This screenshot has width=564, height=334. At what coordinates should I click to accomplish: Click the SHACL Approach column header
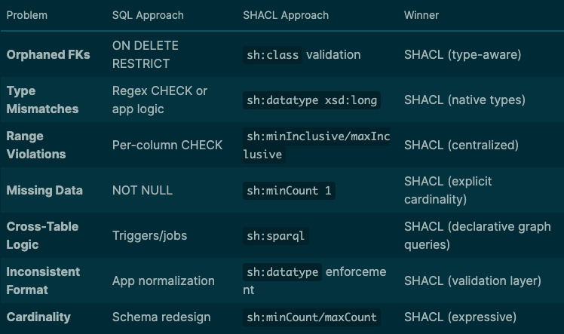tap(286, 15)
